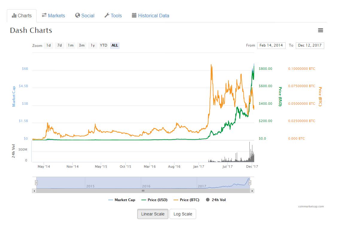Switch chart to Linear Scale
Viewport: 343px width, 225px height.
[x=153, y=214]
